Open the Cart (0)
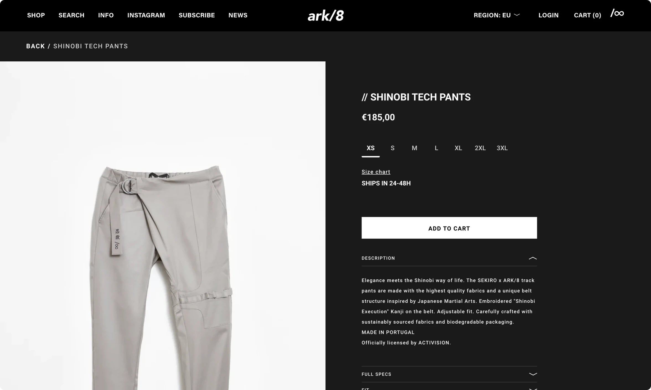This screenshot has height=390, width=651. pos(587,15)
